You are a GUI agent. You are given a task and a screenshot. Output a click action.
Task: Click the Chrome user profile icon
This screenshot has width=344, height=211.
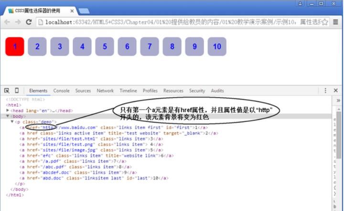tap(300, 3)
